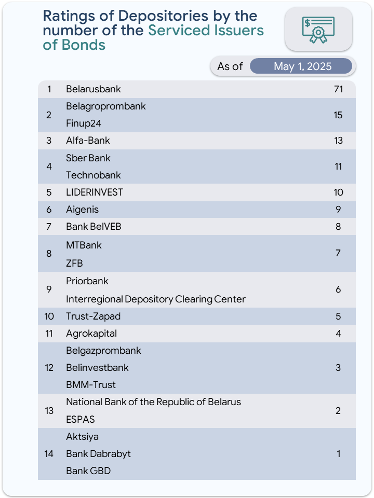
Task: Select the Trust-Zapad row
Action: [196, 316]
